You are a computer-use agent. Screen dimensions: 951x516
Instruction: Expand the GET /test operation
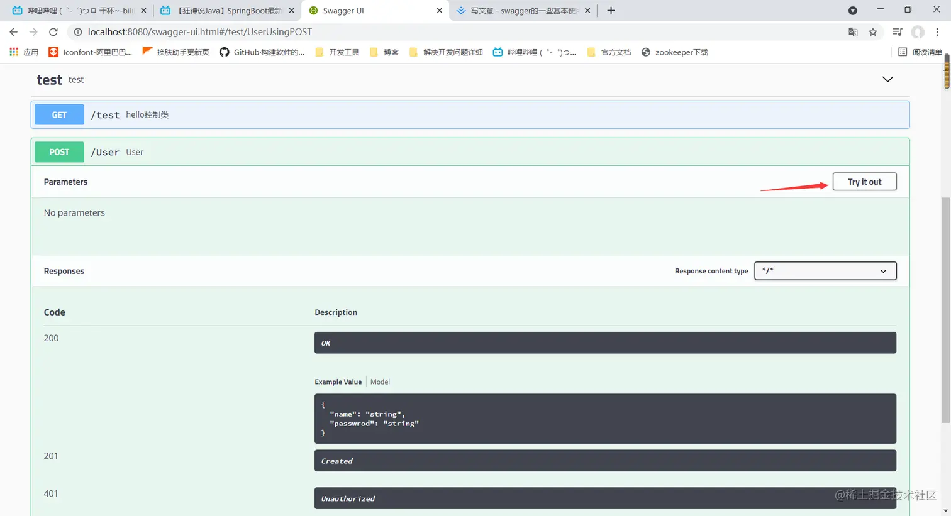(470, 114)
